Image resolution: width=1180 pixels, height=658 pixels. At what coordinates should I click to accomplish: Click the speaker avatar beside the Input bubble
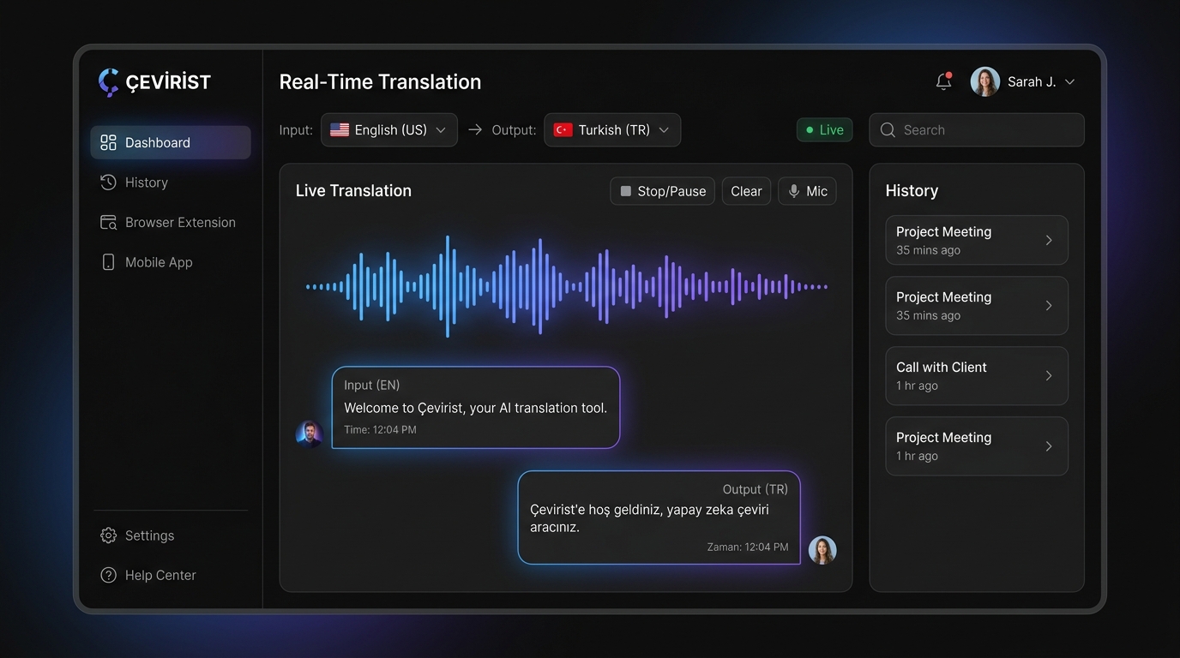tap(309, 434)
